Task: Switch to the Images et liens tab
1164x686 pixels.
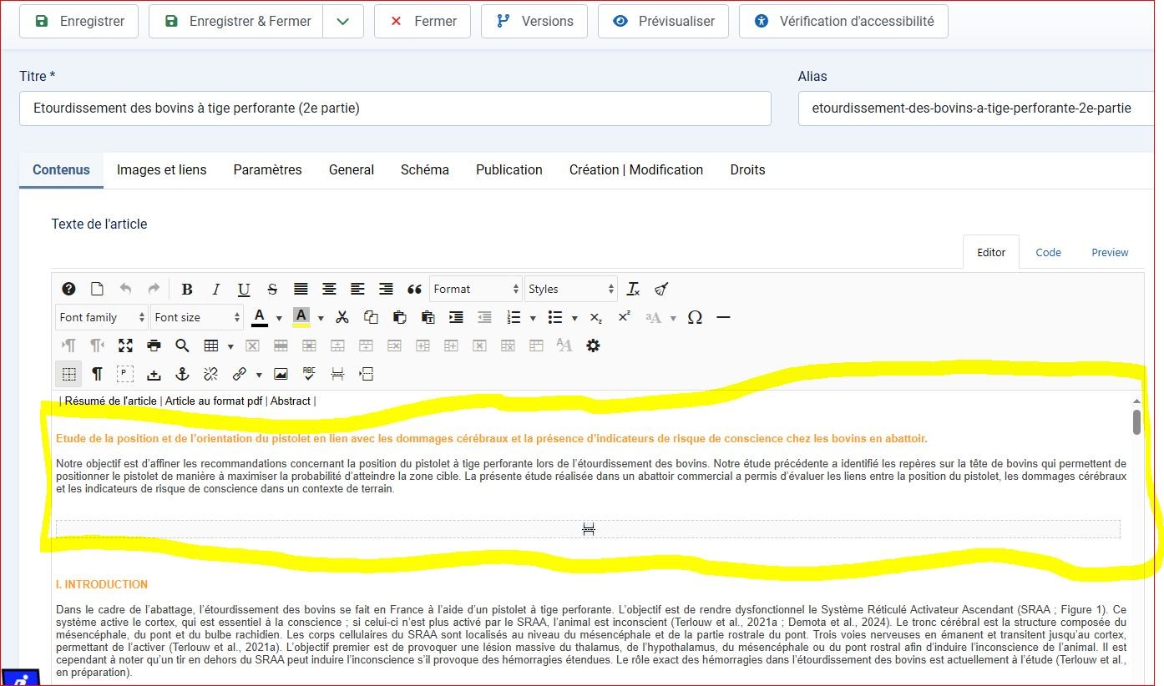Action: [x=161, y=170]
